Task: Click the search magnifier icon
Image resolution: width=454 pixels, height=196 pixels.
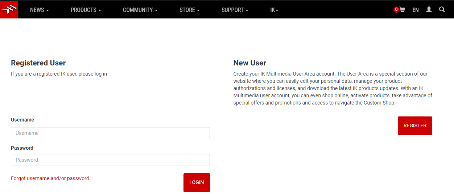Action: [442, 10]
